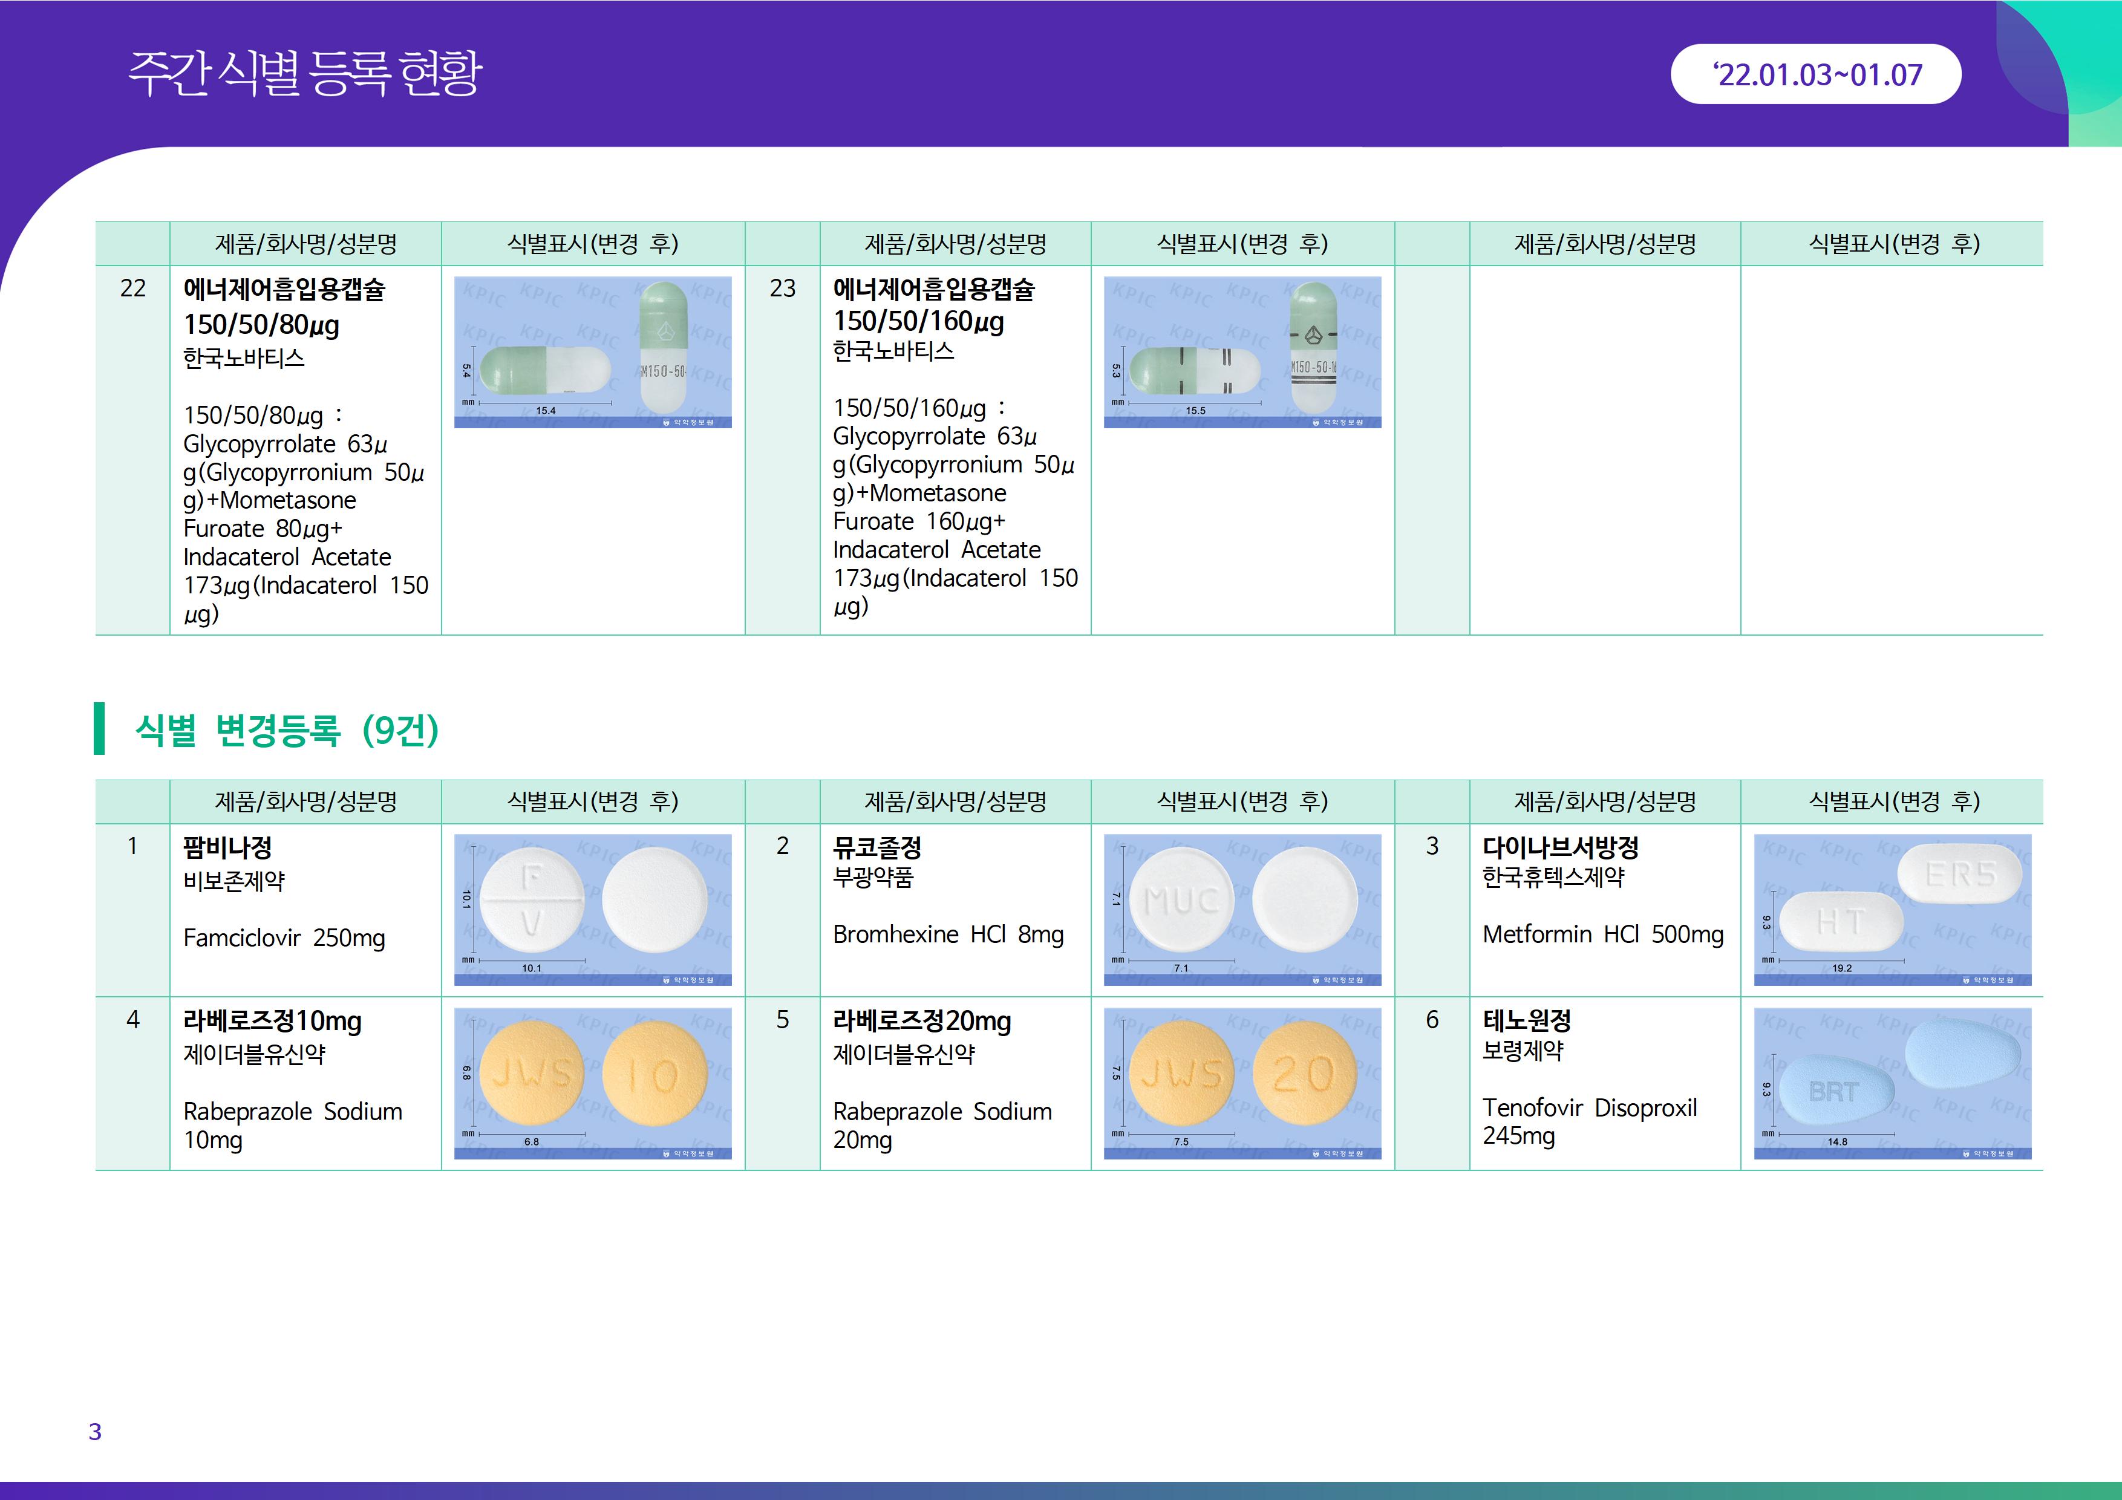The height and width of the screenshot is (1500, 2122).
Task: Click page number 3 at bottom left
Action: point(95,1432)
